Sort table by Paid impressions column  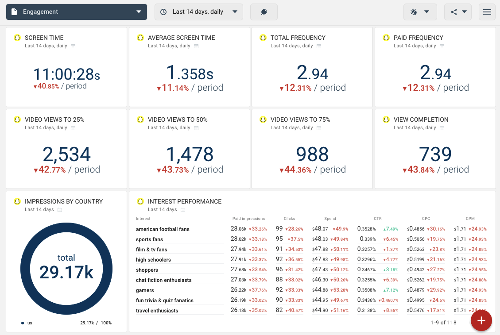[248, 219]
